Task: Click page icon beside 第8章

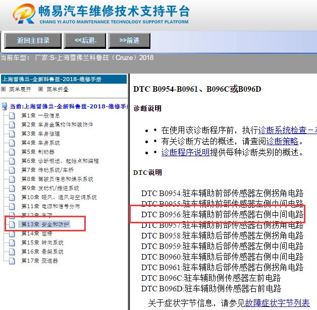Action: (x=12, y=179)
